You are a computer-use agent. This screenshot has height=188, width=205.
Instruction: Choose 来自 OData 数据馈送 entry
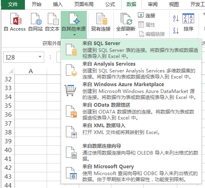point(131,111)
